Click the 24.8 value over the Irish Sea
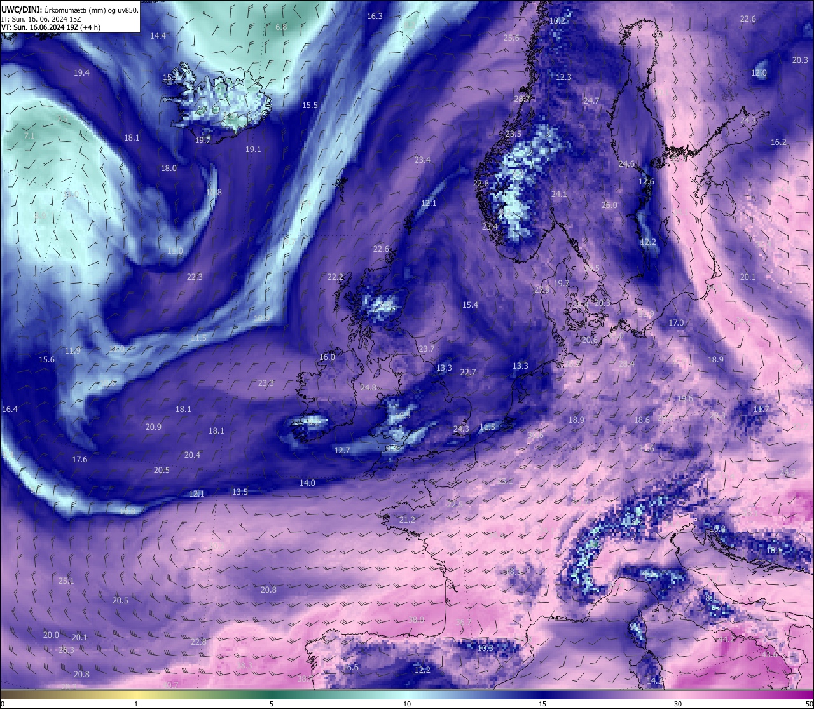 coord(368,387)
